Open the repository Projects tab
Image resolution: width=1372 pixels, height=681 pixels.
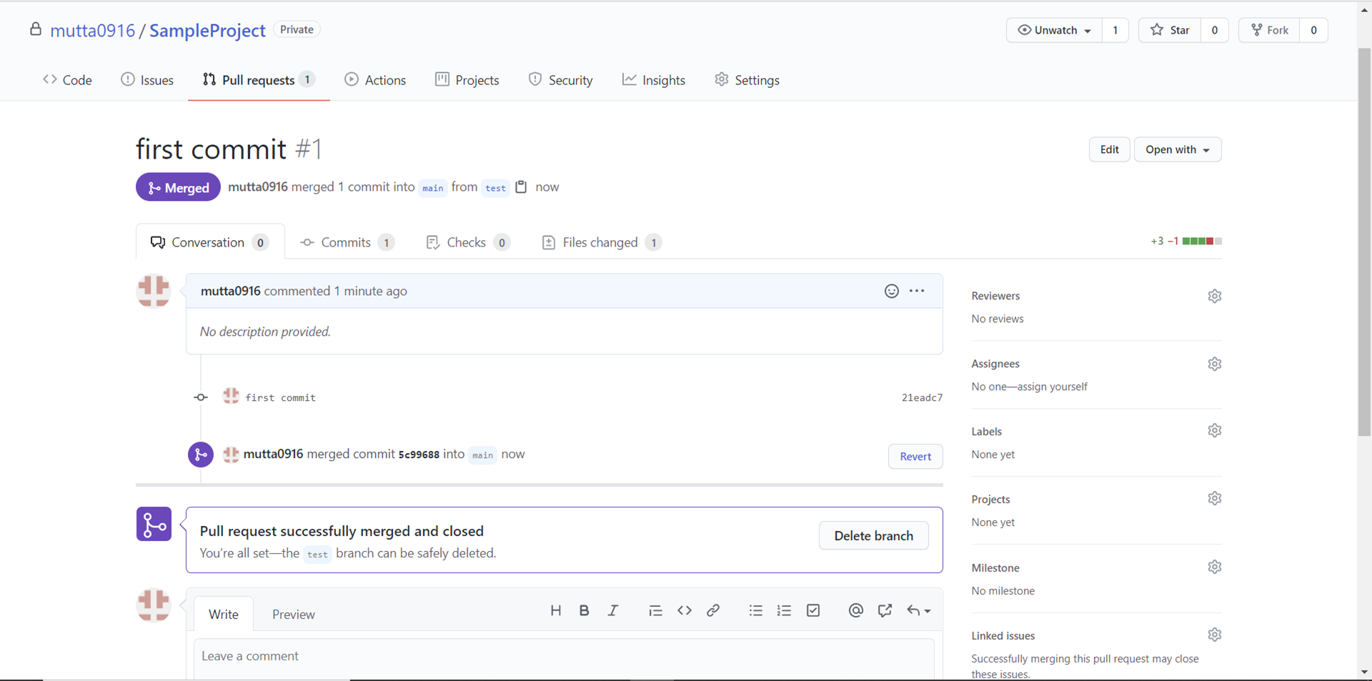pyautogui.click(x=467, y=80)
